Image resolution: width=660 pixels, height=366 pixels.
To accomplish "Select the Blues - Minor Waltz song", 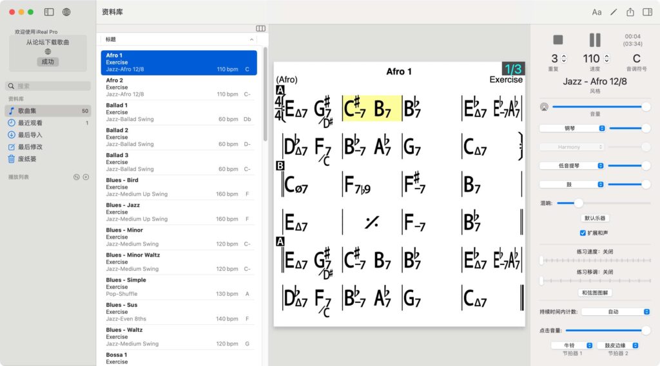I will 179,262.
